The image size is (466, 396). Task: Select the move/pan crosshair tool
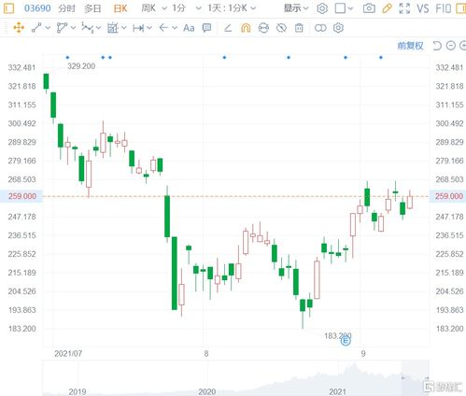19,28
